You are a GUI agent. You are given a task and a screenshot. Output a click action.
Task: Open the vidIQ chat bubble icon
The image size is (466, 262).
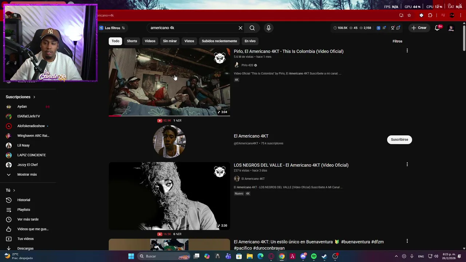(398, 28)
